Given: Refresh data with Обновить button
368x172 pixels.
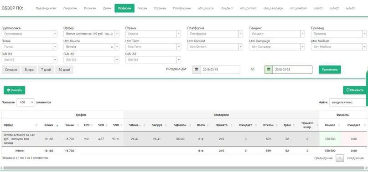Looking at the screenshot, I should click(355, 90).
